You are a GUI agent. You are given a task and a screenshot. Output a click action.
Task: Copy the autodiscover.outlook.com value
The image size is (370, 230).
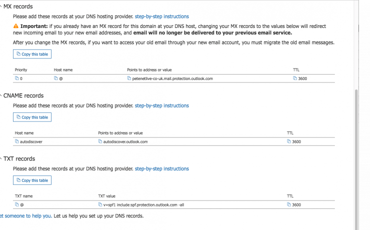click(100, 141)
